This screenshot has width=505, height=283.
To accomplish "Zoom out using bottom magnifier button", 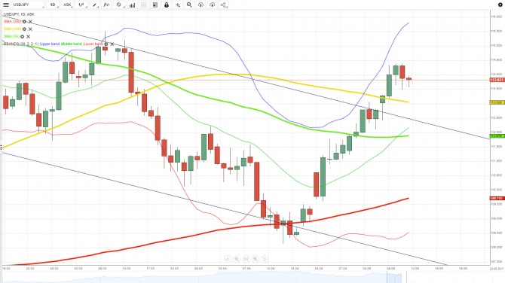I will pos(237,259).
